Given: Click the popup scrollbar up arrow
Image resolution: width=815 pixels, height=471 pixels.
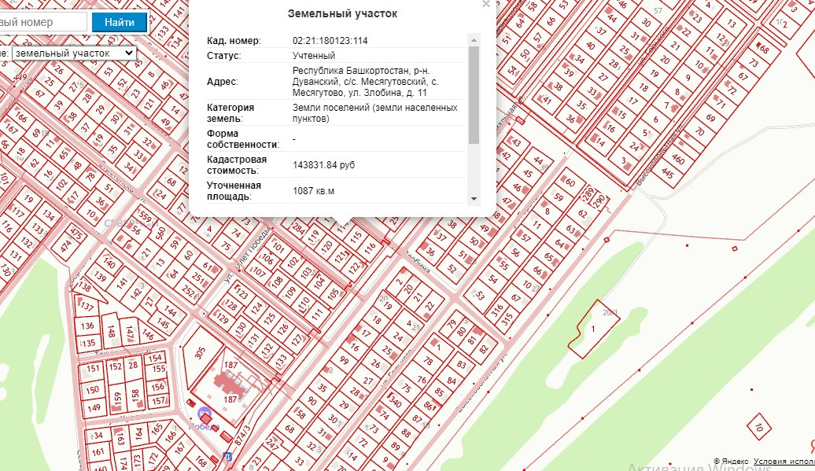Looking at the screenshot, I should coord(474,40).
